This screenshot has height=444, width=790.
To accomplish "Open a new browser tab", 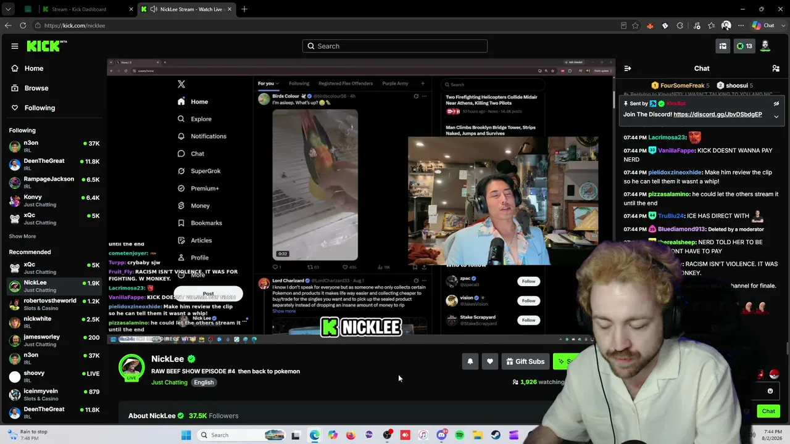I will (244, 9).
